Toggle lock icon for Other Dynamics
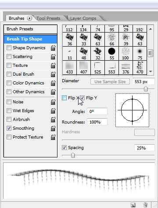The height and width of the screenshot is (208, 158). [53, 92]
